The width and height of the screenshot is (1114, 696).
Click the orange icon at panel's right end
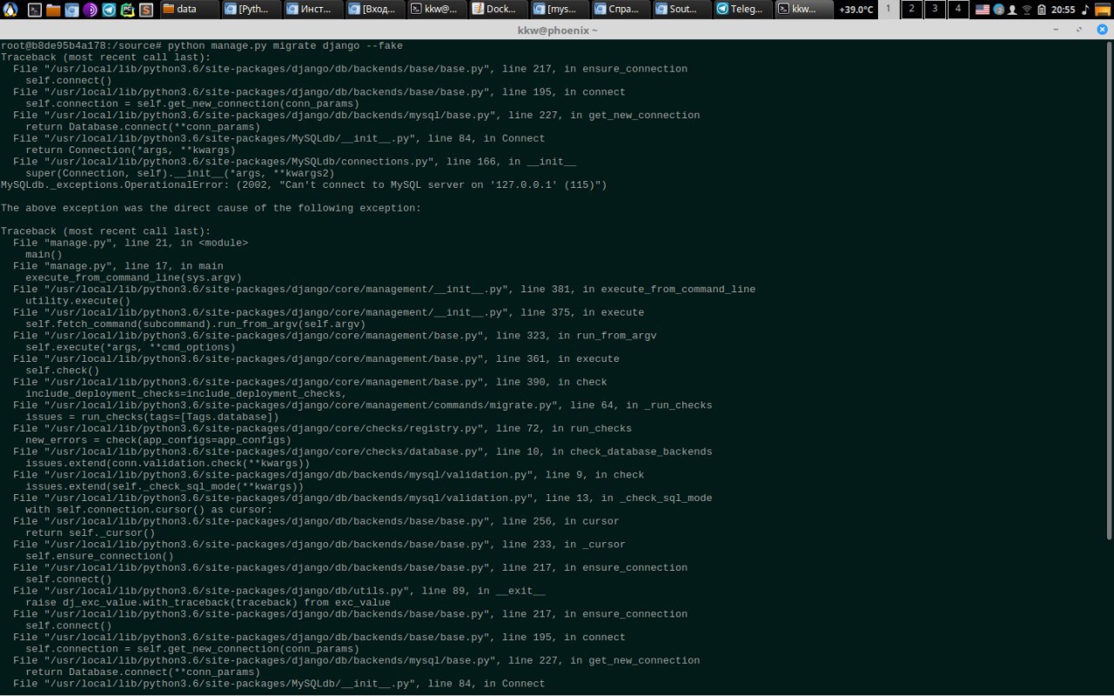point(1103,10)
